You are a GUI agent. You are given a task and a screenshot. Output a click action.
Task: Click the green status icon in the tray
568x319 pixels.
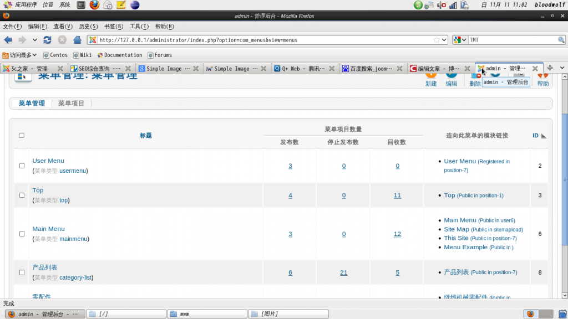pos(418,5)
